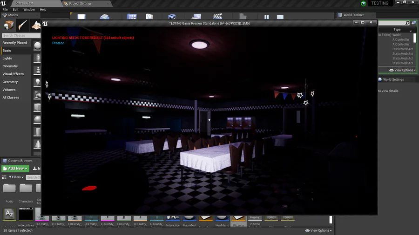Click the Unreal logo in preview title bar

coord(45,23)
